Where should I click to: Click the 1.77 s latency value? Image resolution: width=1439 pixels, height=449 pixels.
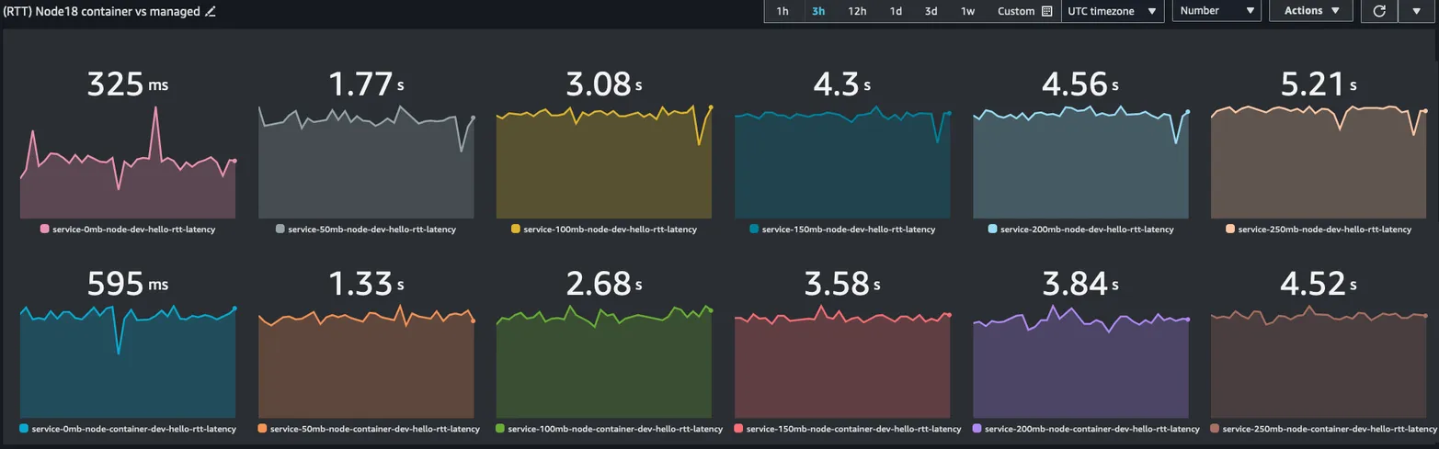coord(366,84)
